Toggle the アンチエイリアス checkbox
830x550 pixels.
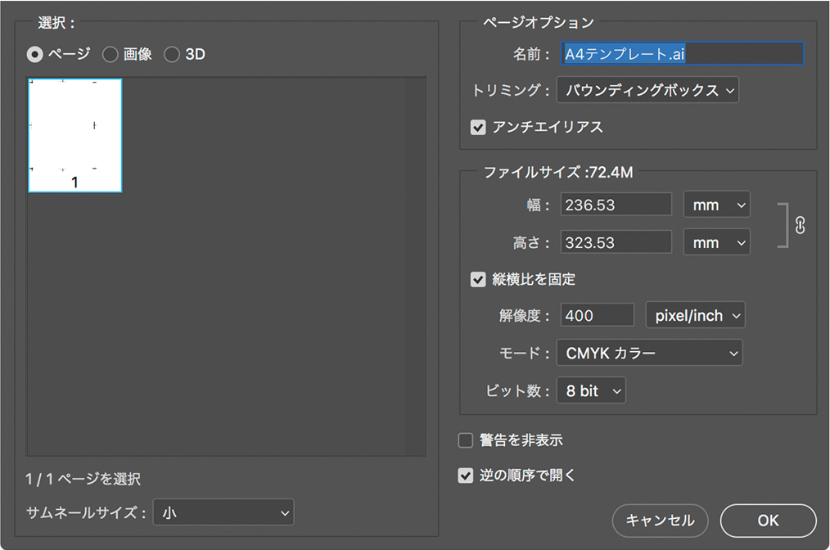(478, 128)
